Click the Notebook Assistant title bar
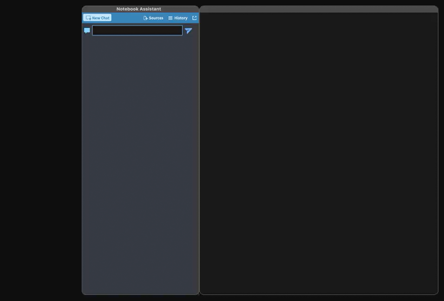 point(139,9)
